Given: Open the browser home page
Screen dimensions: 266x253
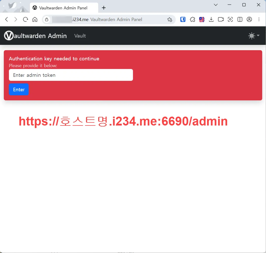Looking at the screenshot, I should pyautogui.click(x=35, y=20).
